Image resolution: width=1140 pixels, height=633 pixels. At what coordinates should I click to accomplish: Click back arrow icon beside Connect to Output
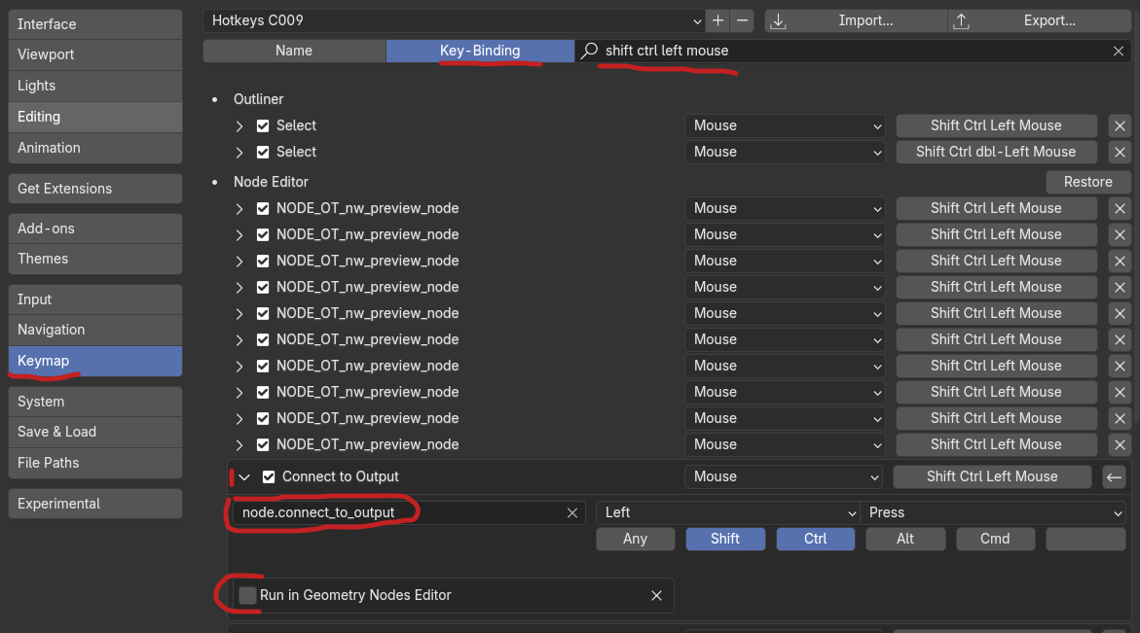coord(1114,476)
